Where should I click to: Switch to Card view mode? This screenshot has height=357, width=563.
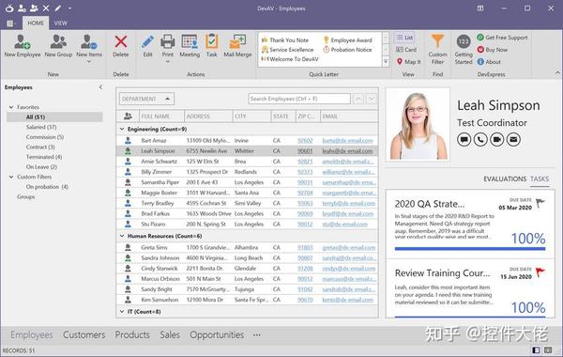point(406,50)
